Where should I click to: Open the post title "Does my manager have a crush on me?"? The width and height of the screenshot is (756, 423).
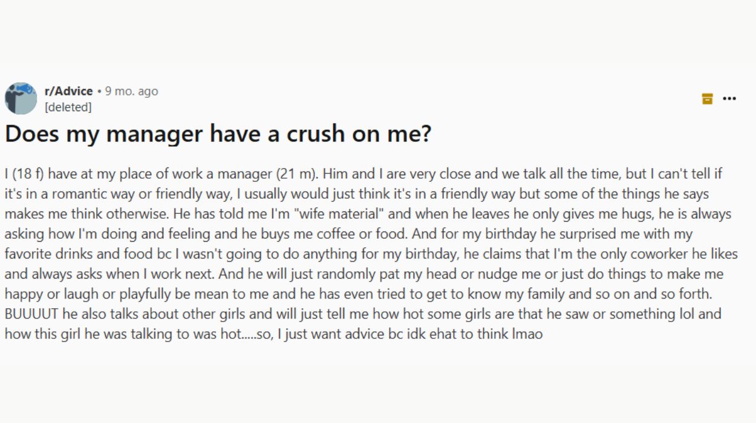coord(218,134)
